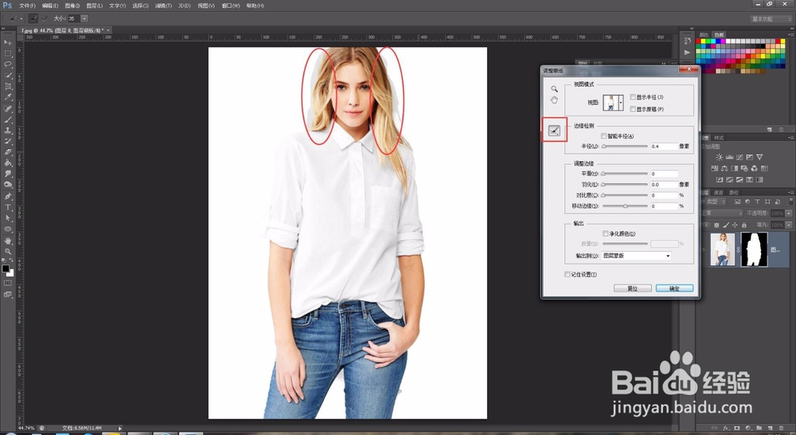Select the Hand tool in toolbox
This screenshot has height=435, width=796.
[x=8, y=241]
